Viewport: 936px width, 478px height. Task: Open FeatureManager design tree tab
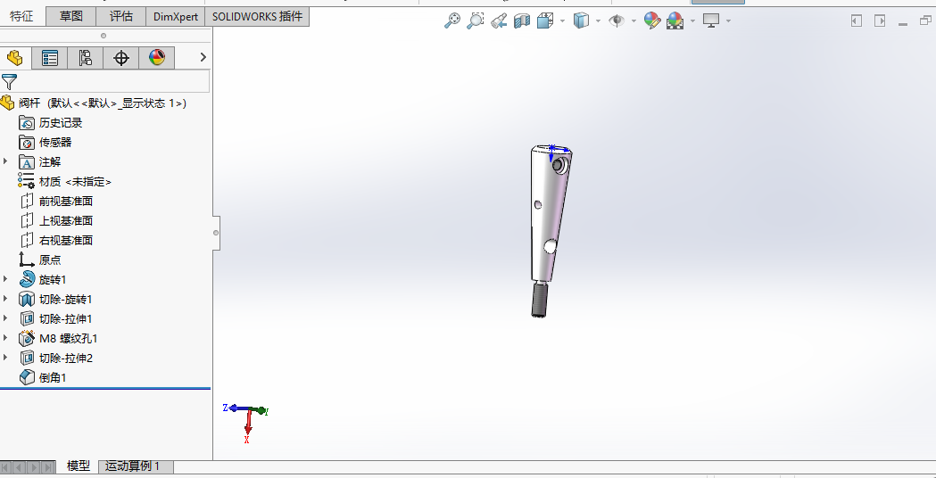(15, 58)
